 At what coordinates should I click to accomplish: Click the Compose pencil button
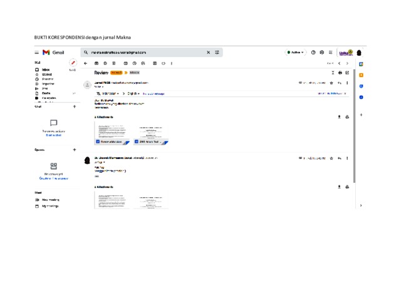tap(73, 63)
